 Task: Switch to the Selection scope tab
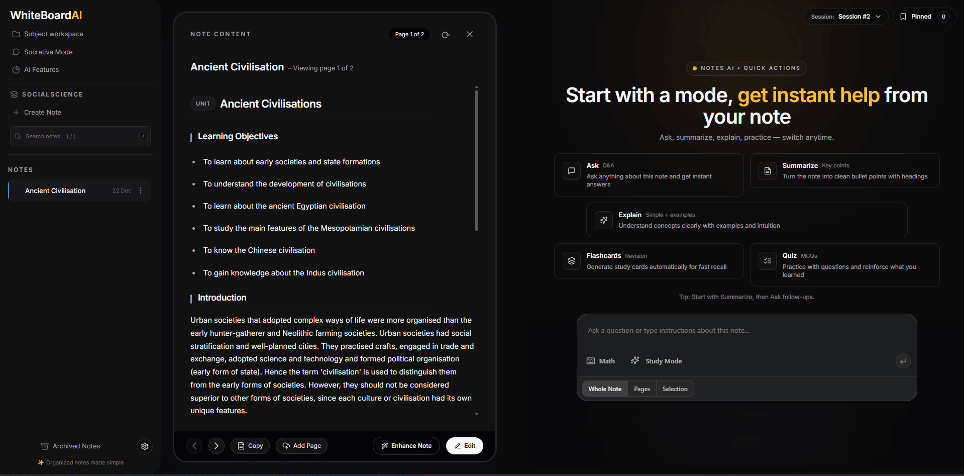click(x=675, y=389)
